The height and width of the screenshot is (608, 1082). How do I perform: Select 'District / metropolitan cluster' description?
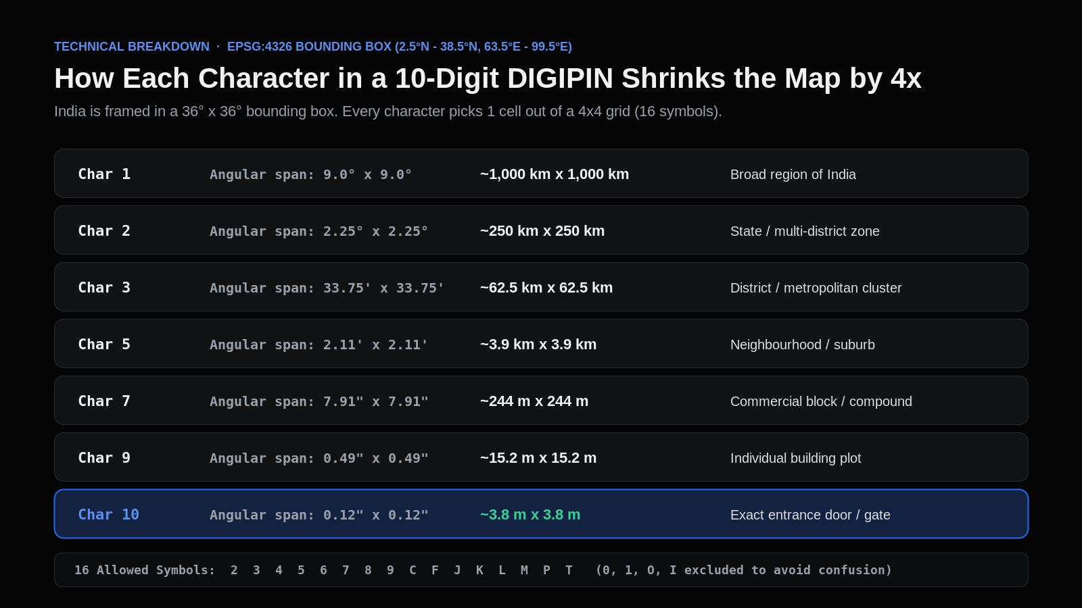(x=816, y=288)
